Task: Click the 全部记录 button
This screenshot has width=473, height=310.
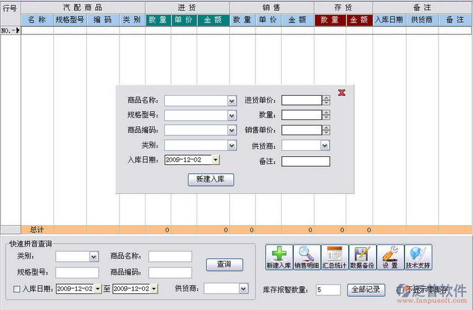Action: [x=365, y=290]
